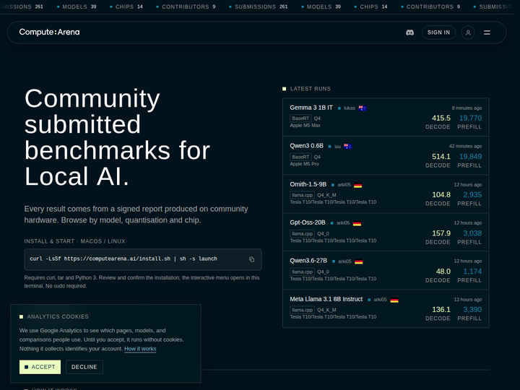Click llama.cpp tag on Meta Llama row

302,310
